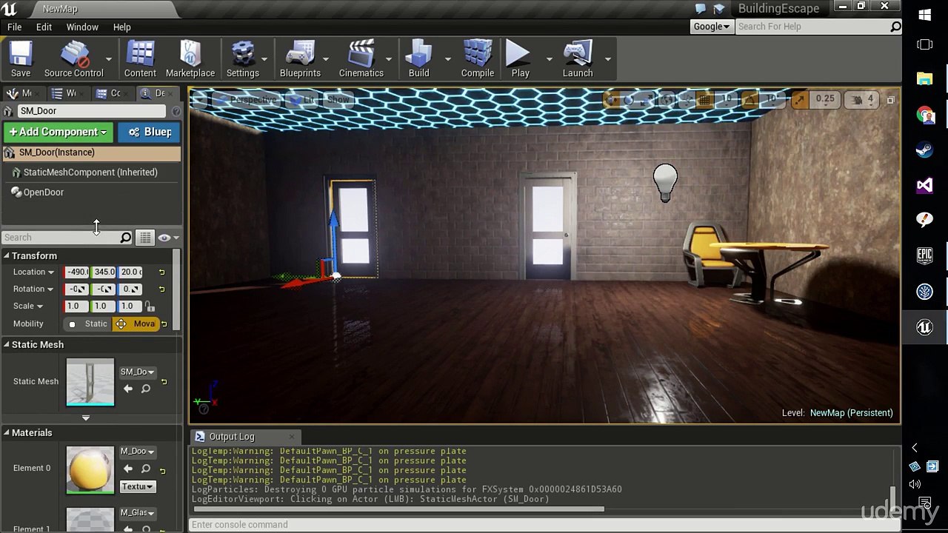Viewport: 948px width, 533px height.
Task: Open the Help menu
Action: pos(122,27)
